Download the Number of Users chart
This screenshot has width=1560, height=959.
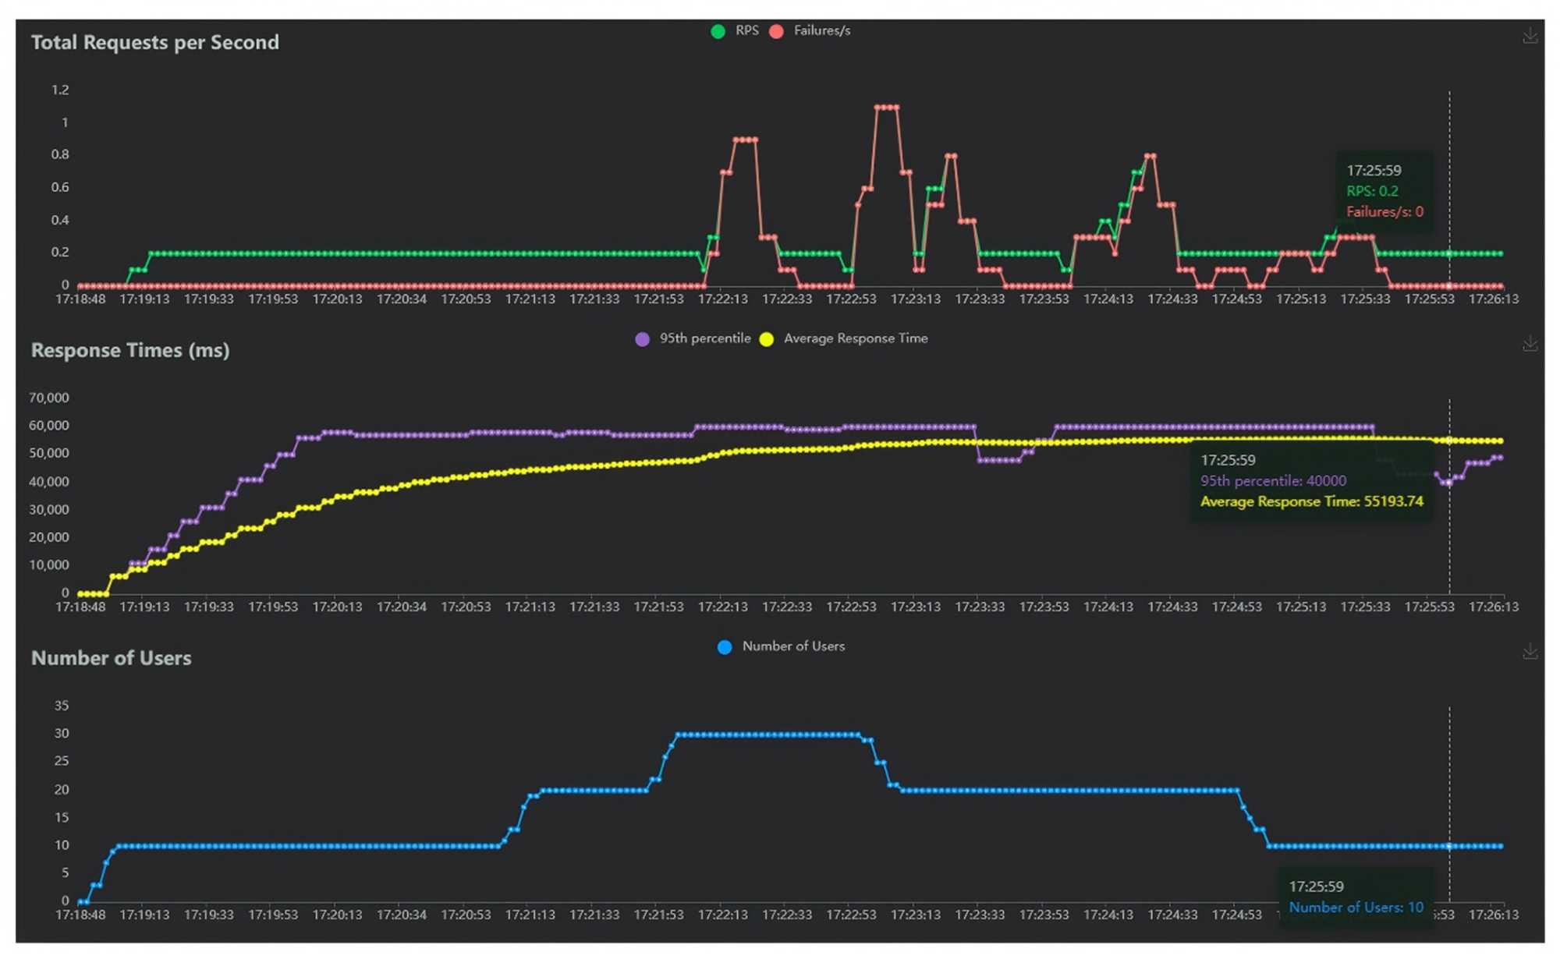(1530, 652)
